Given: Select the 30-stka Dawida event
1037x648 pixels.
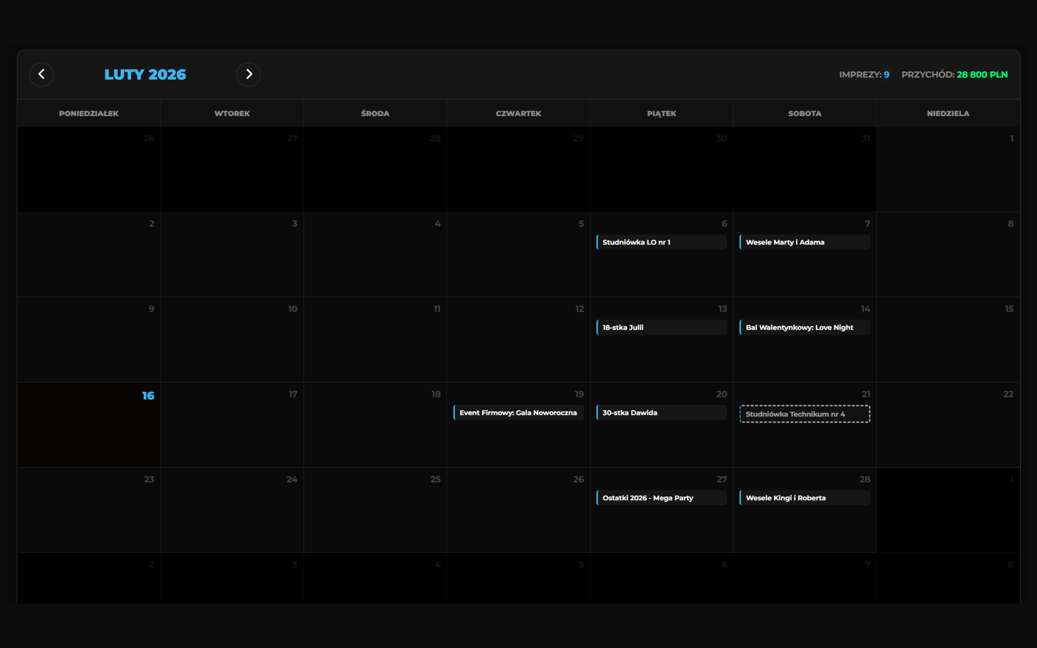Looking at the screenshot, I should point(661,413).
